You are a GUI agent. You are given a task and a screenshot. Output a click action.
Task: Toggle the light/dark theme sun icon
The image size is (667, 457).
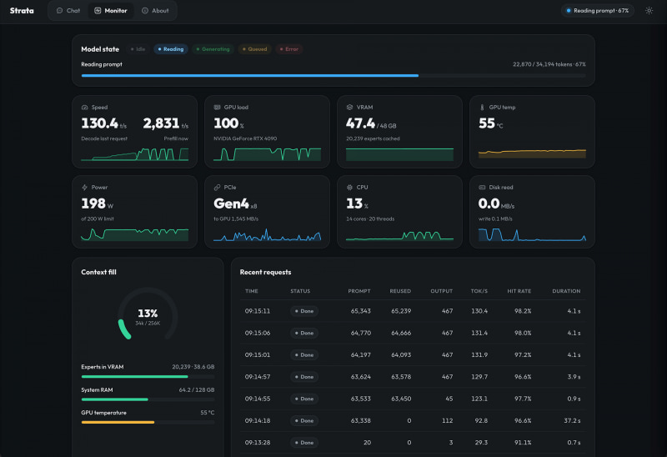[649, 11]
